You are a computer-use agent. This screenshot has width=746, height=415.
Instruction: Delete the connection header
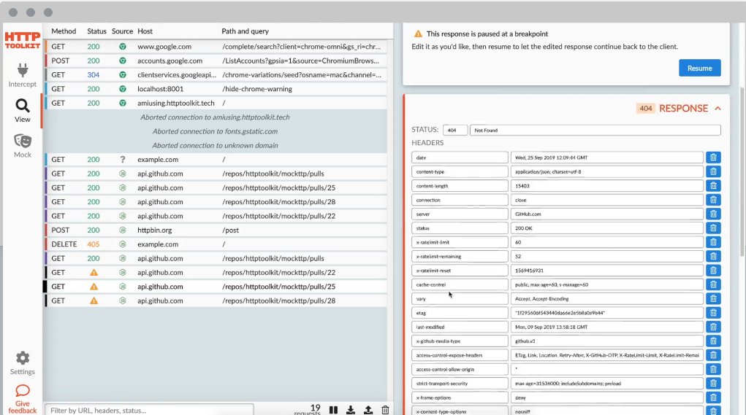coord(713,200)
